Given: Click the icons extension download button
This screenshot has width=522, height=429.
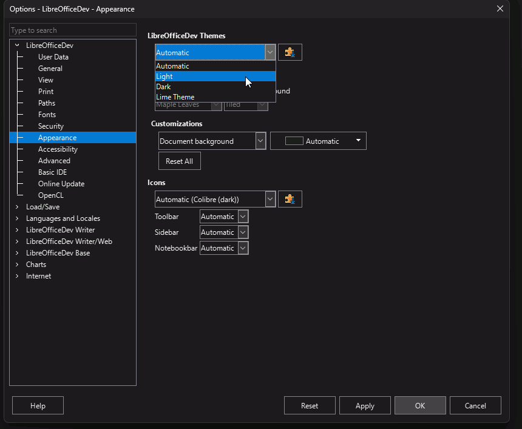Looking at the screenshot, I should coord(290,199).
